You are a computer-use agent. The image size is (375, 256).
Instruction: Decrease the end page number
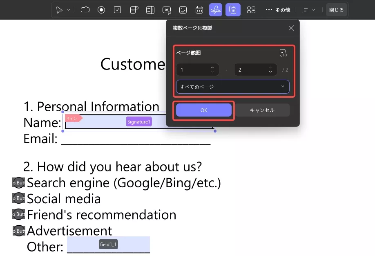(270, 72)
